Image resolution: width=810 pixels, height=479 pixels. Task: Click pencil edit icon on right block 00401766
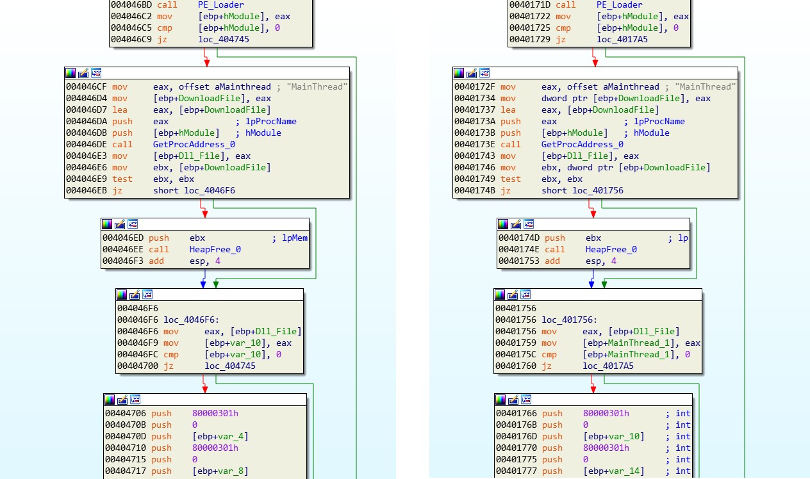[513, 400]
